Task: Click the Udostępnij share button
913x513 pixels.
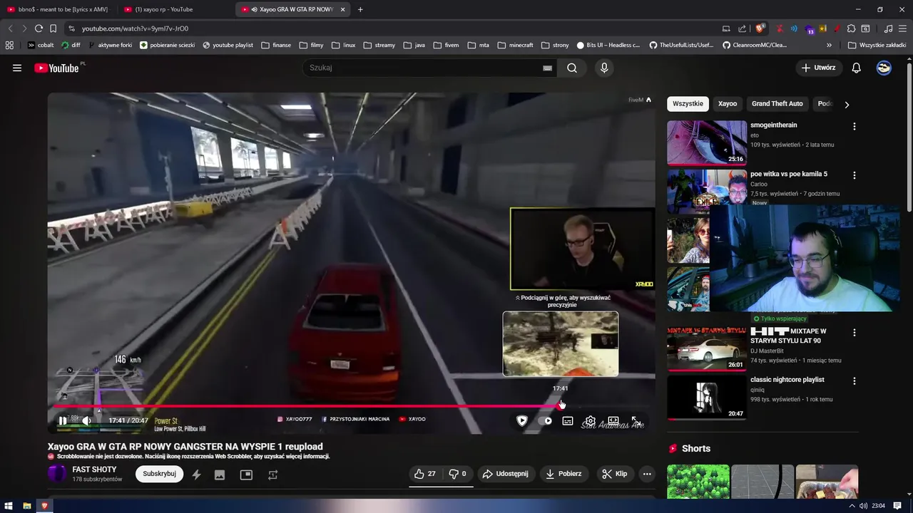Action: (506, 474)
